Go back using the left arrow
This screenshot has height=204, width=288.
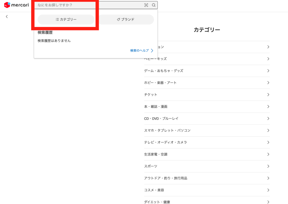(7, 17)
